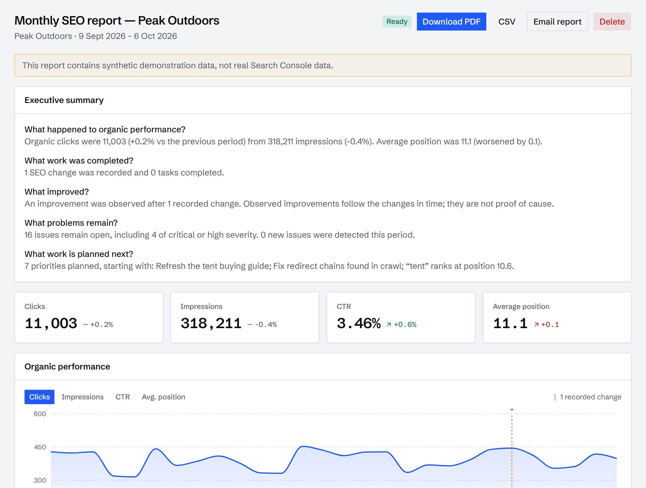The height and width of the screenshot is (488, 646).
Task: Click the Download PDF button
Action: pyautogui.click(x=451, y=22)
